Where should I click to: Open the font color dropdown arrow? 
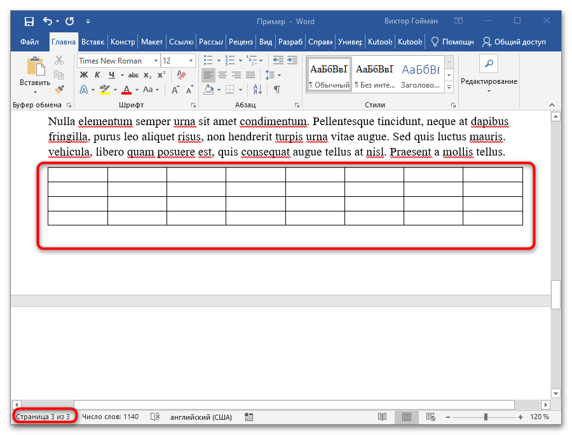(x=137, y=90)
